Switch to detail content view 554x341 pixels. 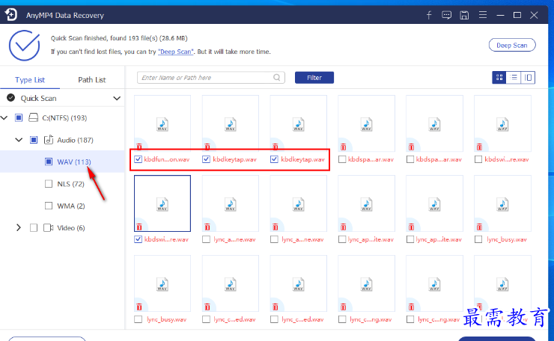tap(528, 77)
